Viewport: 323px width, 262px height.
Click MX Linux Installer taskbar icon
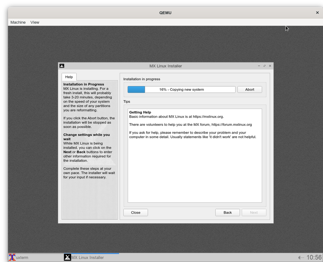67,257
